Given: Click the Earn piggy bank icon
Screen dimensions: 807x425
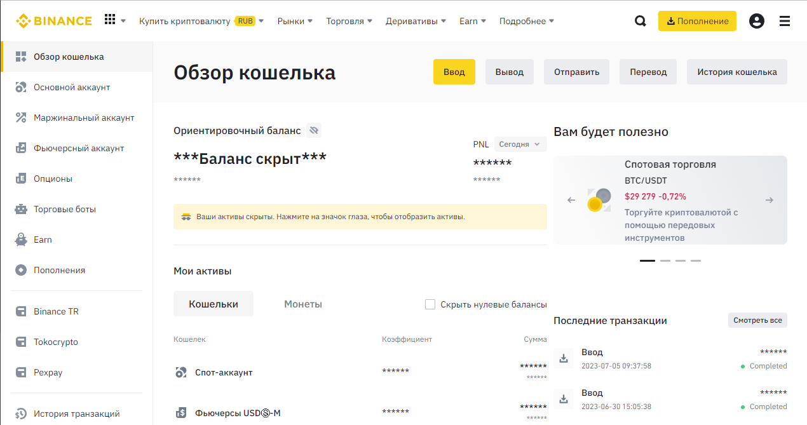Looking at the screenshot, I should 21,239.
